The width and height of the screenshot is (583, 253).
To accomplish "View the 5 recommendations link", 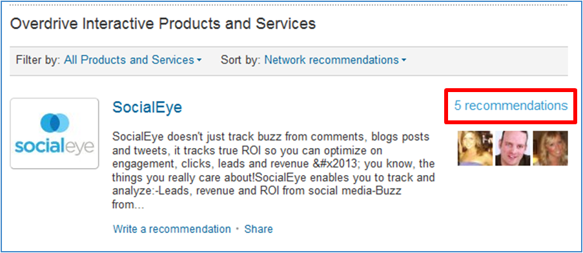I will tap(511, 106).
